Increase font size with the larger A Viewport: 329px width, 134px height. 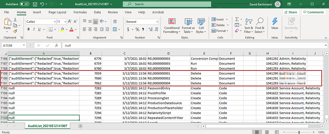pos(70,22)
